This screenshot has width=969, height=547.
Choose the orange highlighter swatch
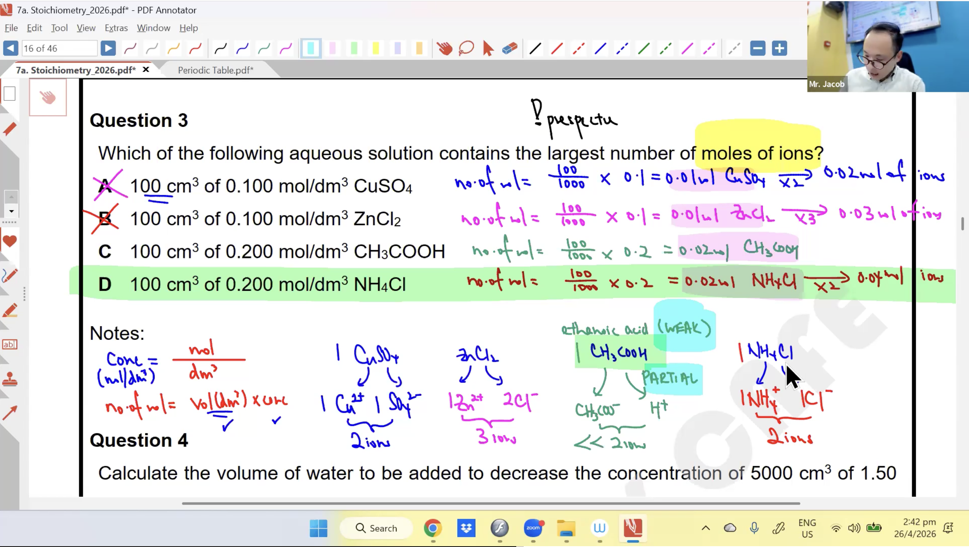(x=419, y=49)
